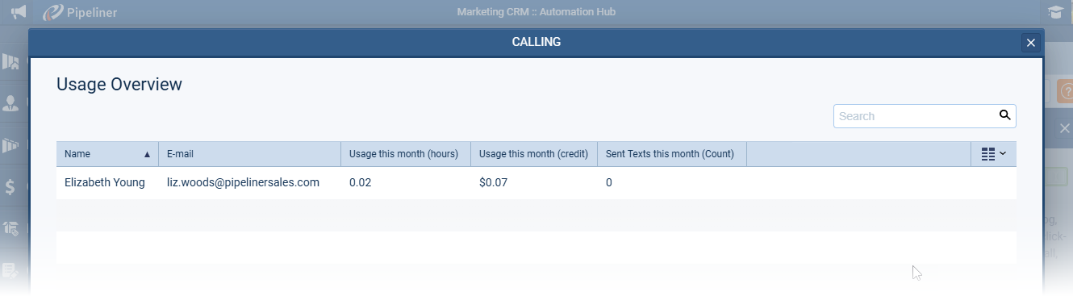Open the graduation cap learning icon
Screen dimensions: 1073x296
coord(1054,12)
